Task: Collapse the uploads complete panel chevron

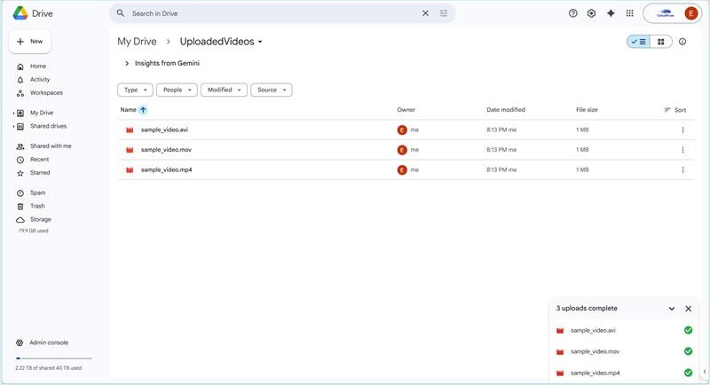Action: [672, 309]
